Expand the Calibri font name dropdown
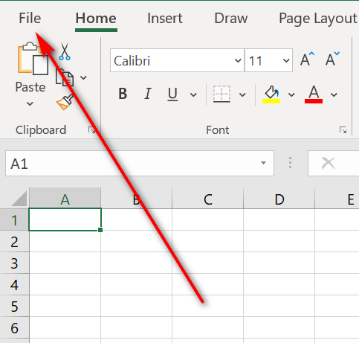This screenshot has width=359, height=343. 238,60
